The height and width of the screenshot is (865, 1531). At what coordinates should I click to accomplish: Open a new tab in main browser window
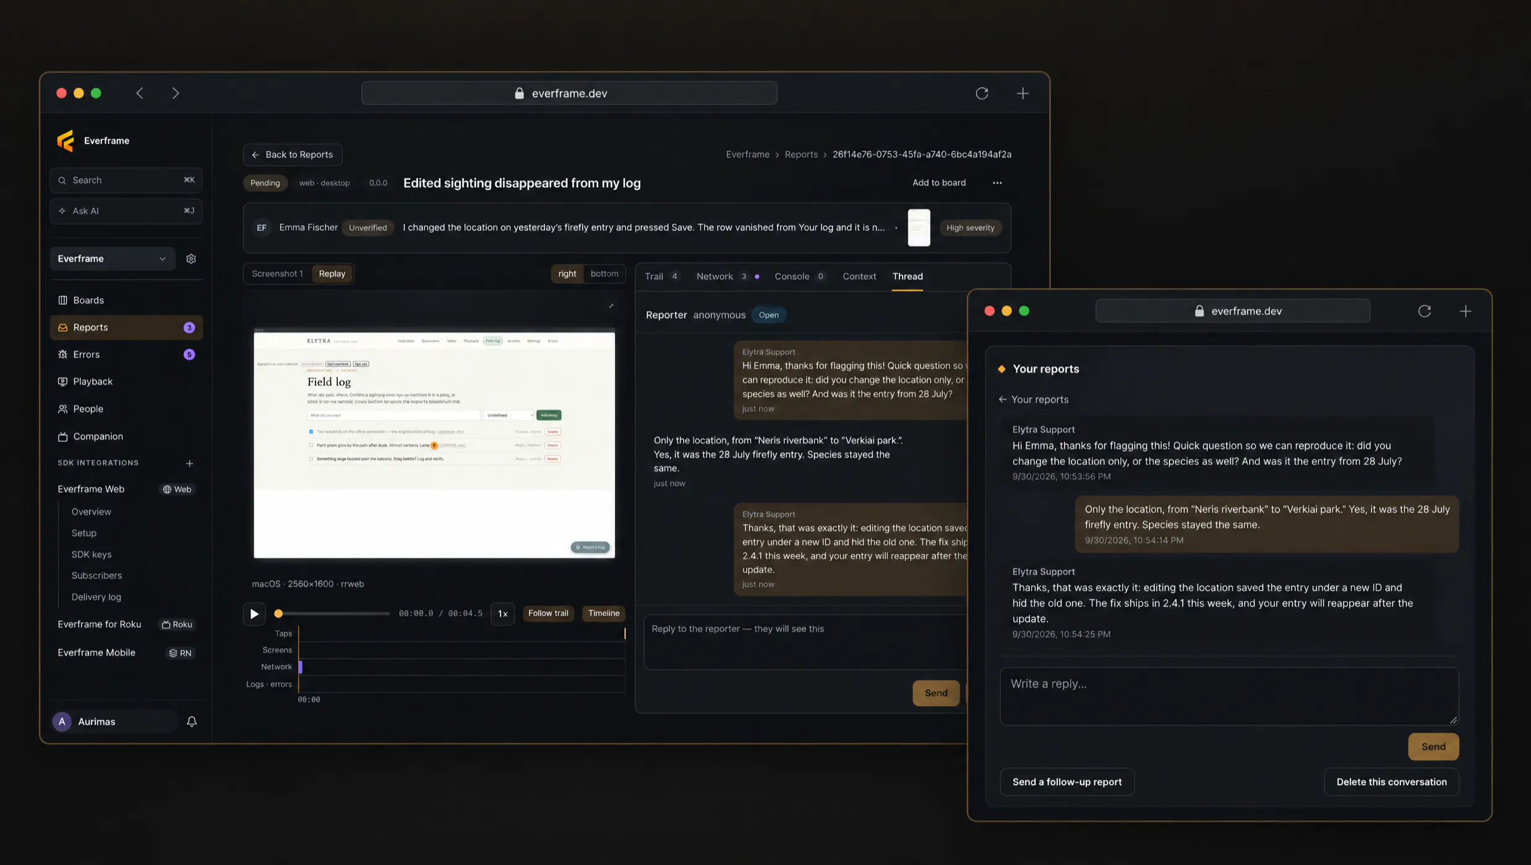1023,93
